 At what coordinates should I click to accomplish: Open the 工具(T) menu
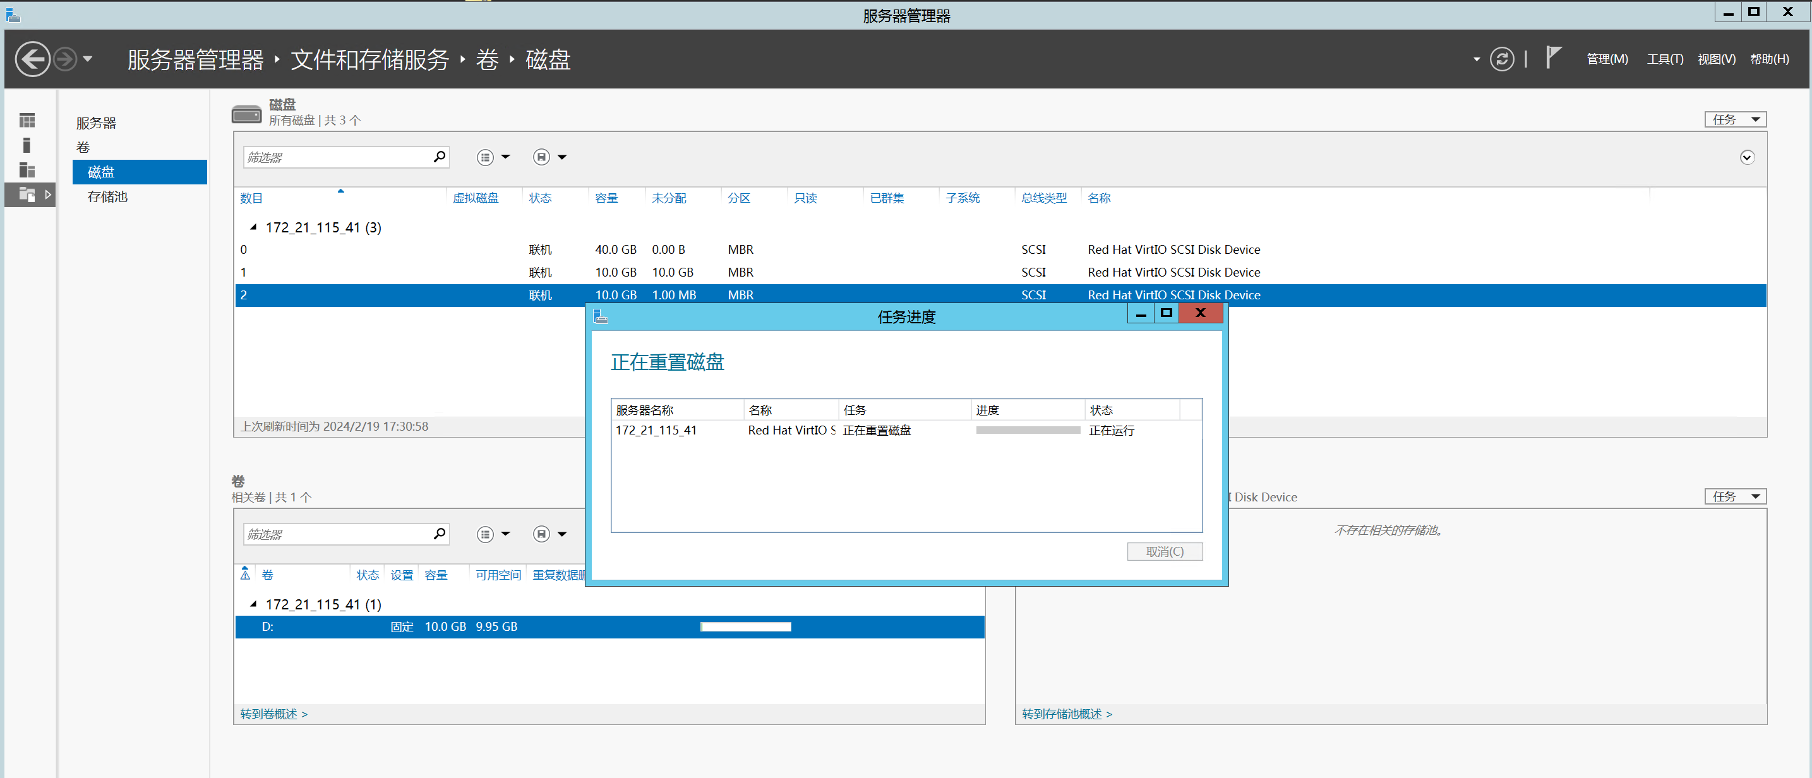1664,59
